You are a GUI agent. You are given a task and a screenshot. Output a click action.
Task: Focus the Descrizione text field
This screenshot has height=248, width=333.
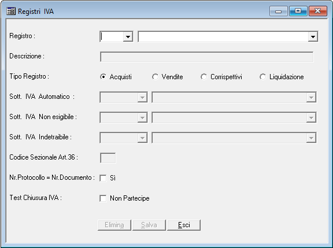tap(206, 57)
